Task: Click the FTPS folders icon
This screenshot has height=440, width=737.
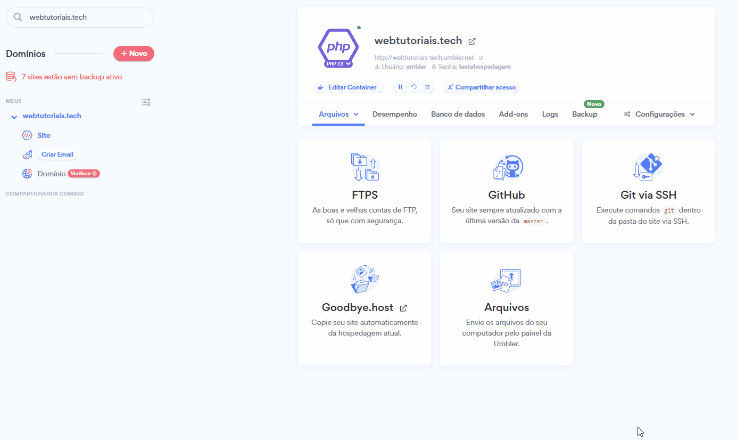Action: pyautogui.click(x=365, y=167)
